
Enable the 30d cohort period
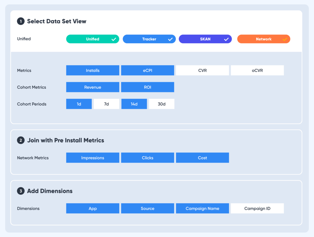(162, 104)
